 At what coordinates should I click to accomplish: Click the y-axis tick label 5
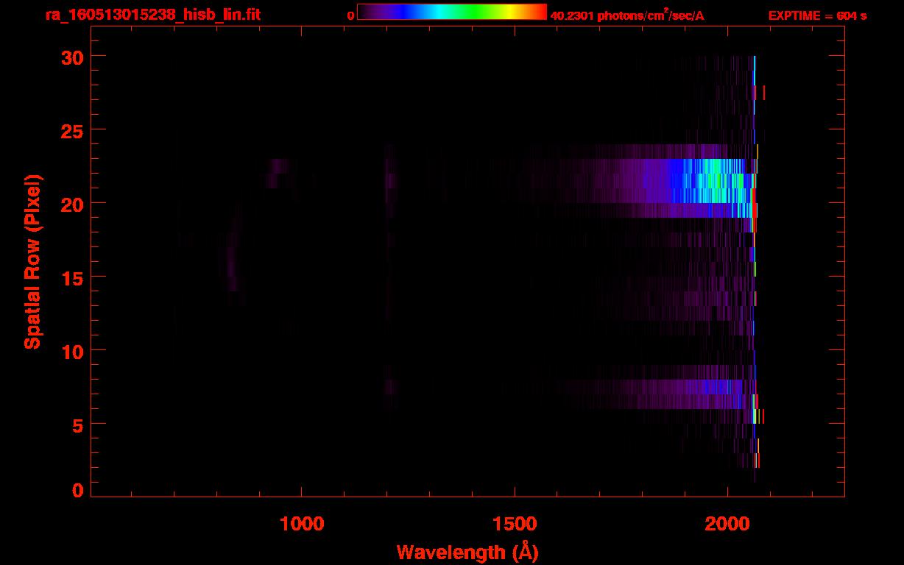[x=78, y=424]
